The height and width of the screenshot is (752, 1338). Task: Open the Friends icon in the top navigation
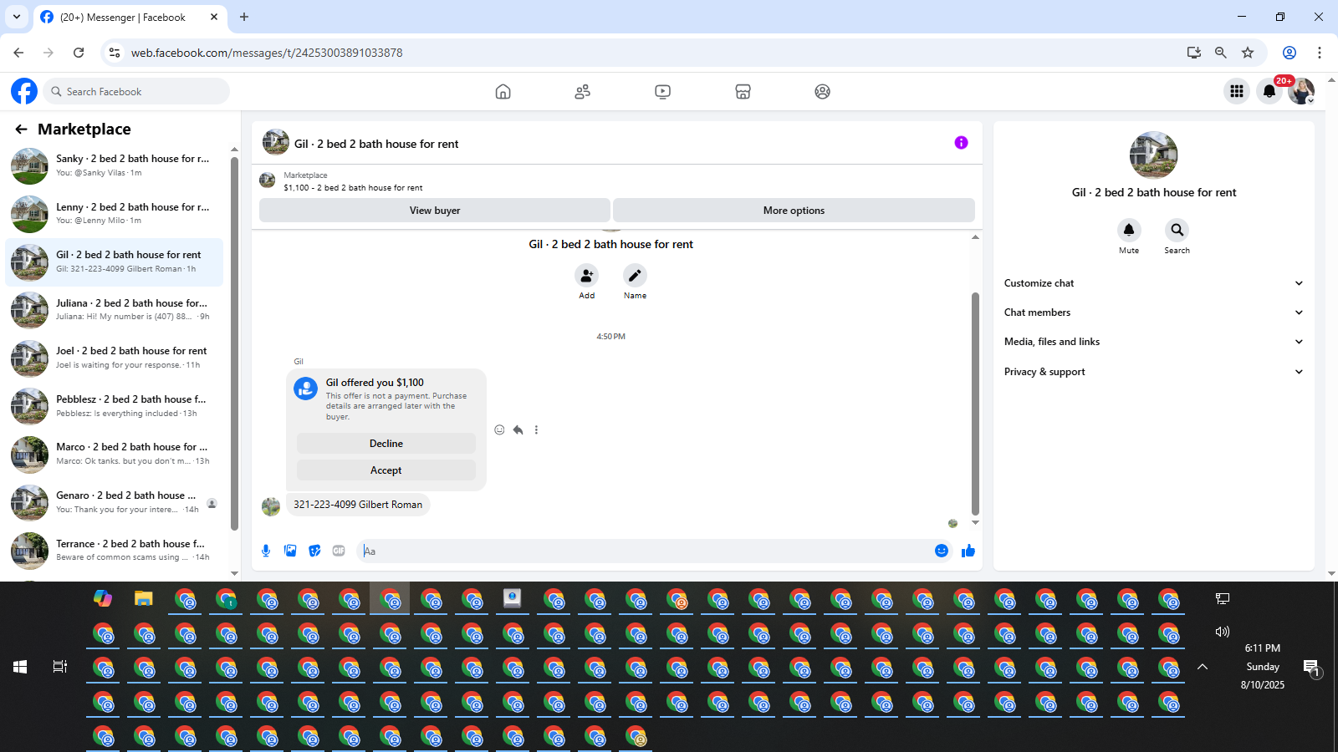583,92
